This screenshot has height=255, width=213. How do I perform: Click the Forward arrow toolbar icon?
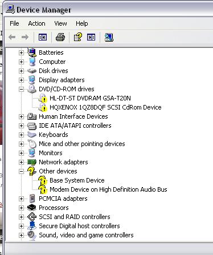point(25,37)
